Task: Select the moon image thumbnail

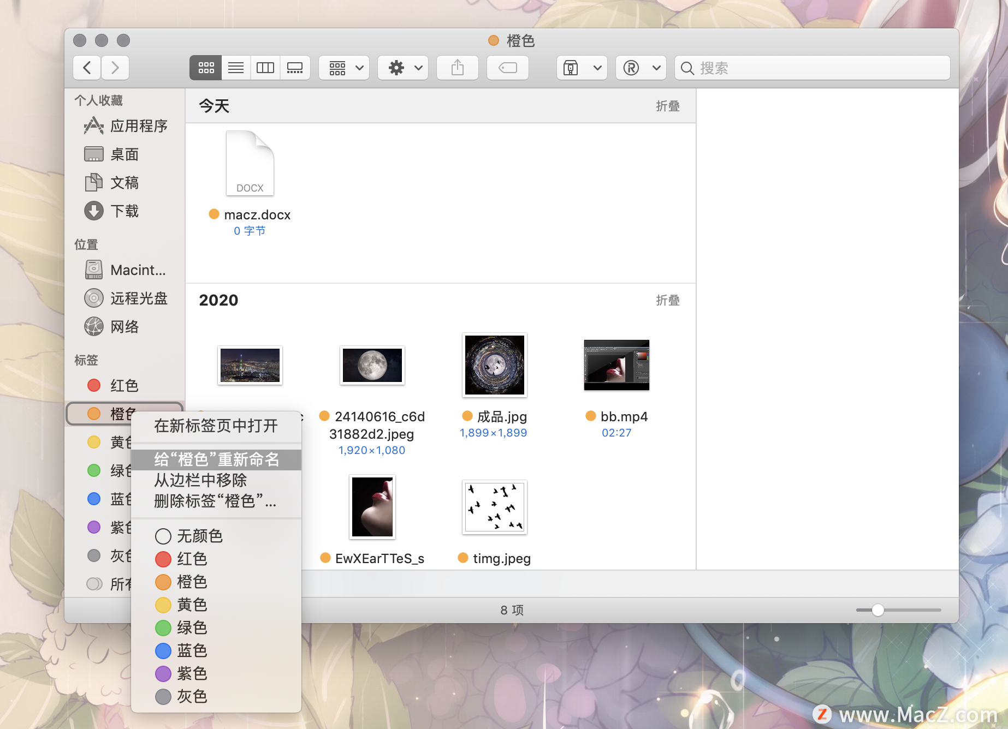Action: click(x=372, y=366)
